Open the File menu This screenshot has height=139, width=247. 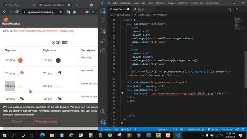108,3
